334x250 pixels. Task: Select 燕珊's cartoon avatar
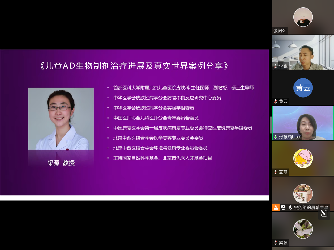303,158
